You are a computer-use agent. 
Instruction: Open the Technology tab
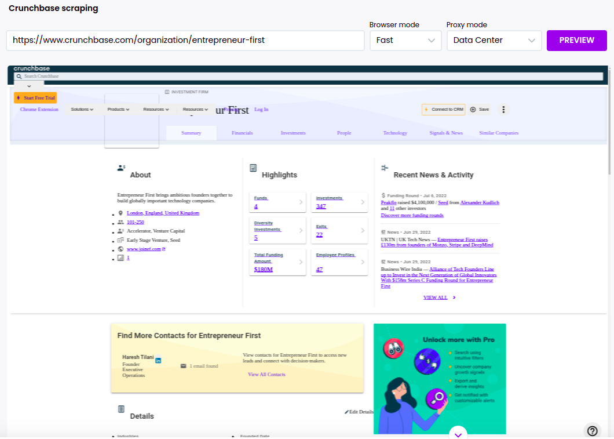click(394, 133)
